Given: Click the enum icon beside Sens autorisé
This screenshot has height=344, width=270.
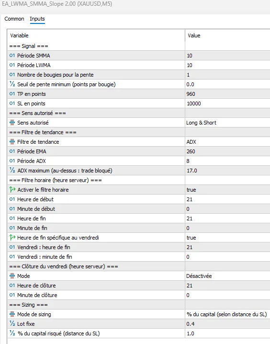Looking at the screenshot, I should [x=12, y=123].
